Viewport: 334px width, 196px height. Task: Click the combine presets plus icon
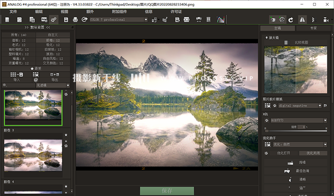tap(55, 74)
